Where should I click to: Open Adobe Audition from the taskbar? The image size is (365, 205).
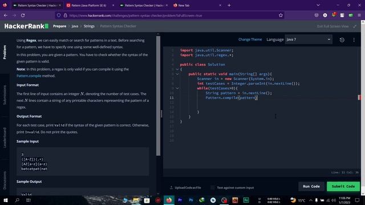(x=246, y=200)
